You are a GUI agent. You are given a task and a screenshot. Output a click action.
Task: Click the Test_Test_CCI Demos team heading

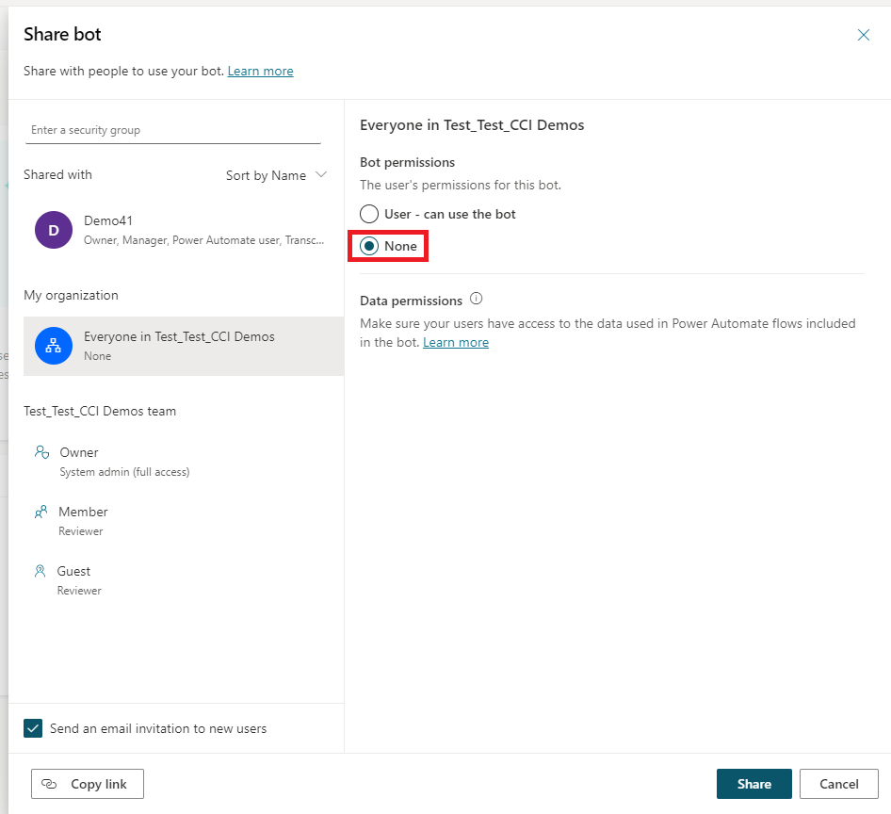tap(100, 411)
